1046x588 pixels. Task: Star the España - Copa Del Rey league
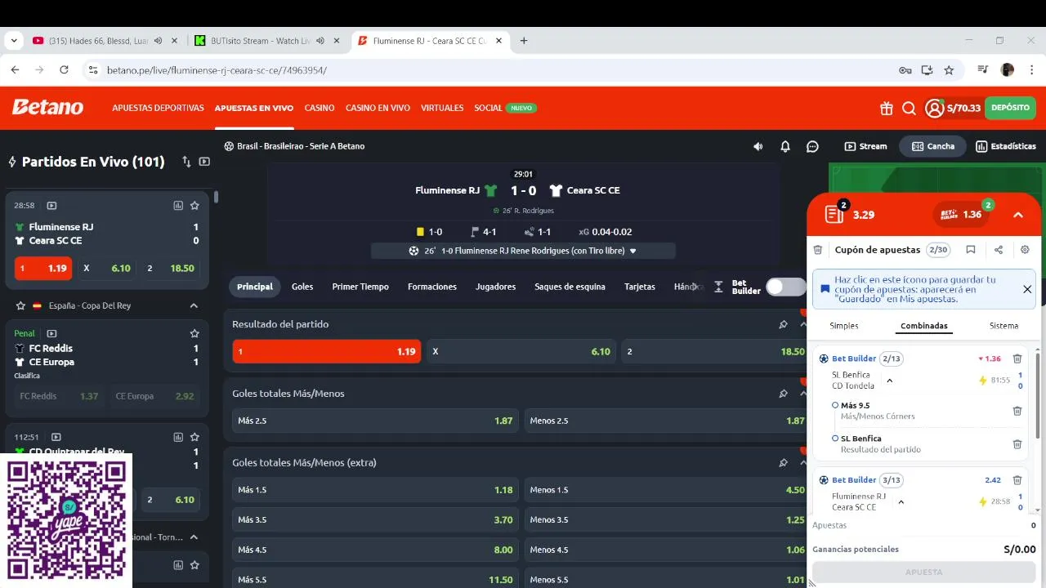point(21,305)
